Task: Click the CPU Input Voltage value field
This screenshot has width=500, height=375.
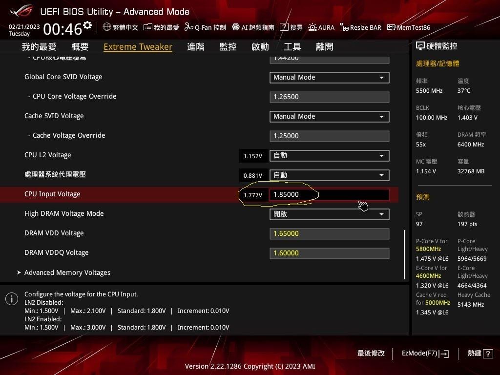Action: click(x=329, y=194)
